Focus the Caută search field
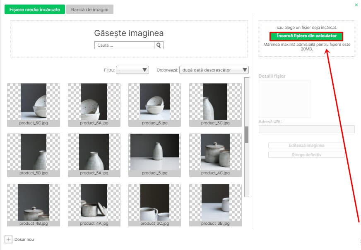Image resolution: width=361 pixels, height=250 pixels. coord(125,45)
